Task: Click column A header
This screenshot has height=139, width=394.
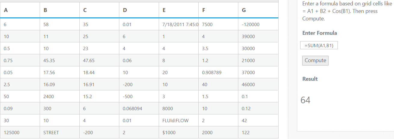Action: point(20,10)
